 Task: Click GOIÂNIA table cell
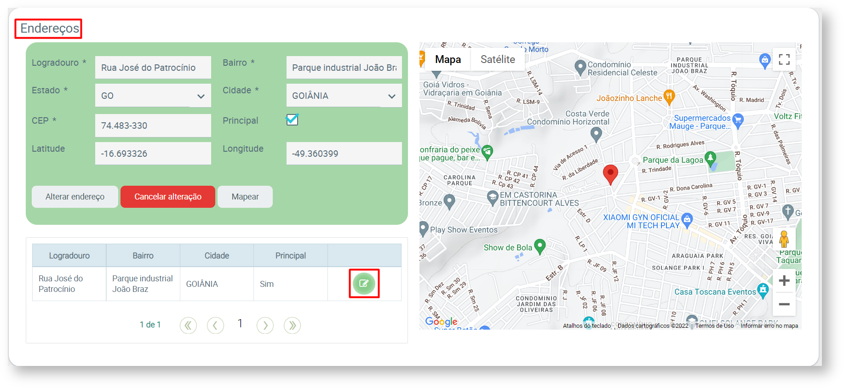coord(217,284)
